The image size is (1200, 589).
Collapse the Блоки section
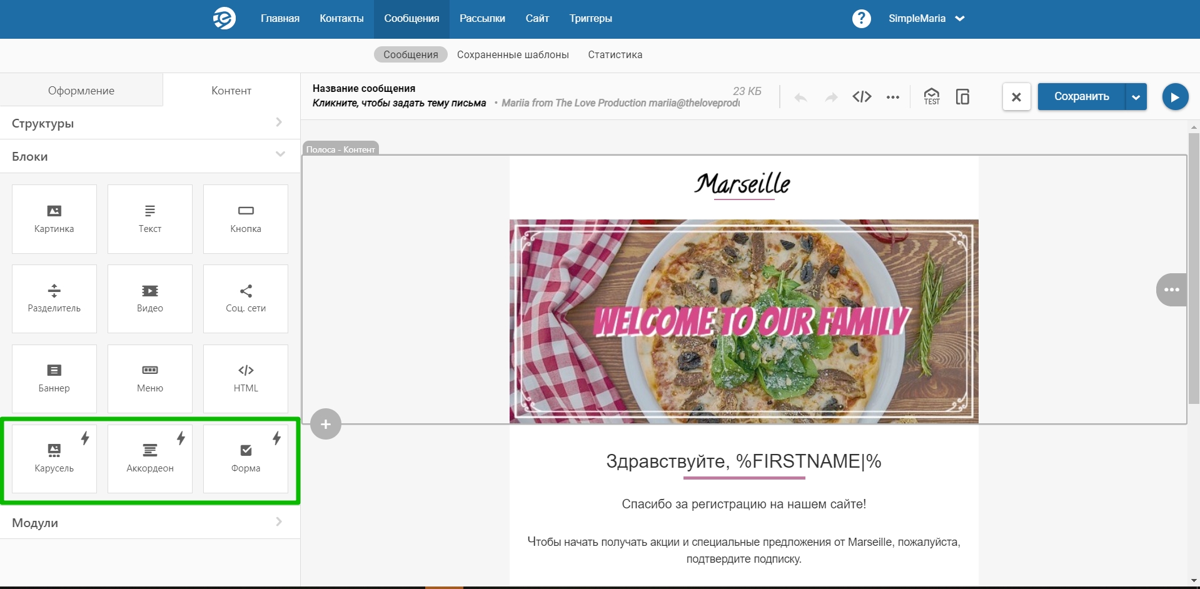click(150, 156)
